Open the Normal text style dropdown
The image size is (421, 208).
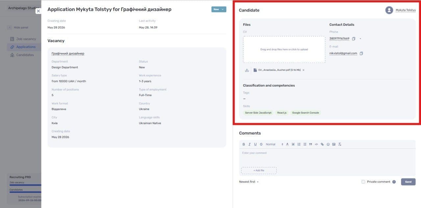(274, 144)
